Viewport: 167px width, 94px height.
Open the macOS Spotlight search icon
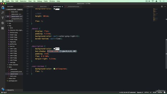pos(160,1)
